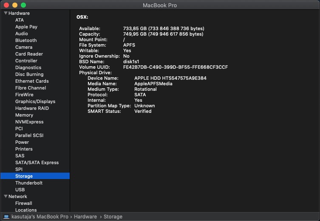Select Camera in the Hardware list

(24, 47)
